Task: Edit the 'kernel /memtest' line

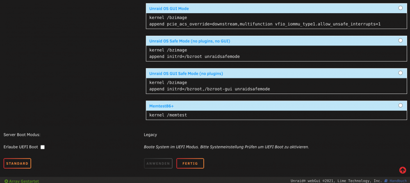Action: pos(168,115)
